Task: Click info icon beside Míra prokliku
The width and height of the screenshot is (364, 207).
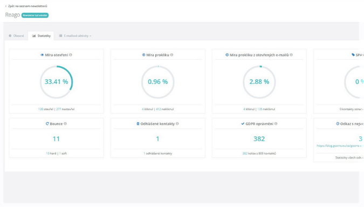Action: point(171,55)
